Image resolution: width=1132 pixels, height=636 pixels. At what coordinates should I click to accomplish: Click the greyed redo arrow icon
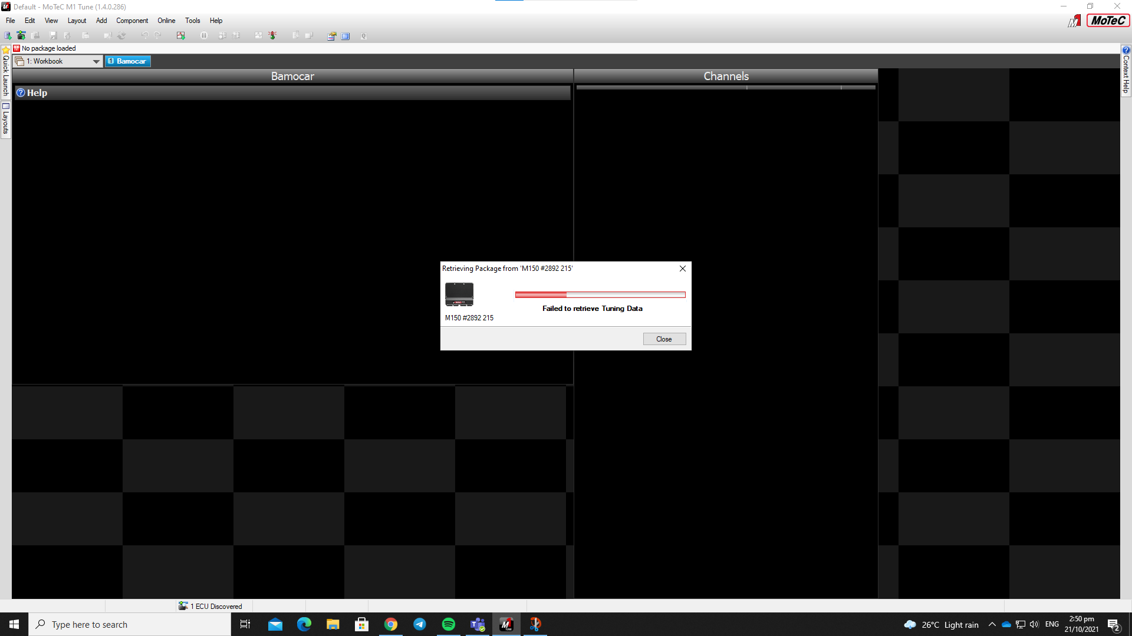point(157,36)
